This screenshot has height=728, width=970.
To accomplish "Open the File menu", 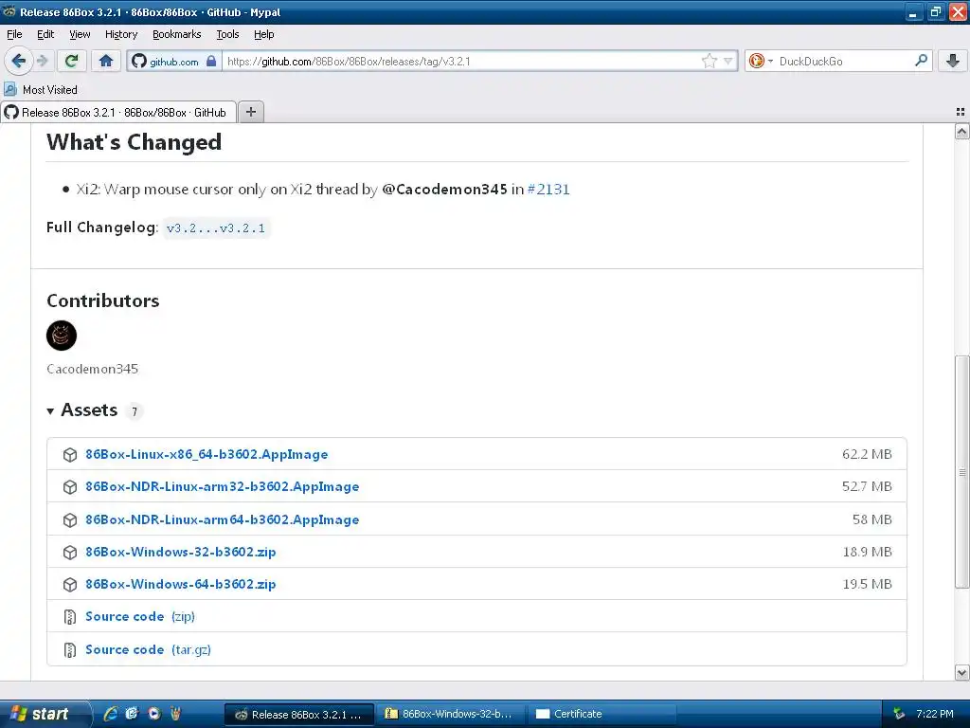I will tap(14, 34).
